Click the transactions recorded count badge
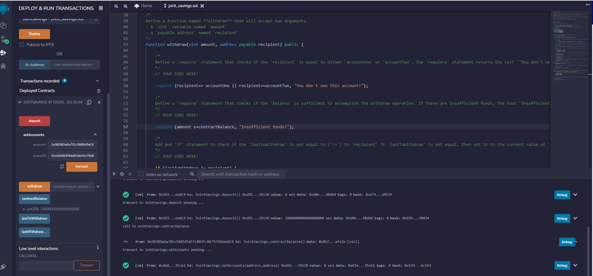This screenshot has width=593, height=276. coord(64,81)
